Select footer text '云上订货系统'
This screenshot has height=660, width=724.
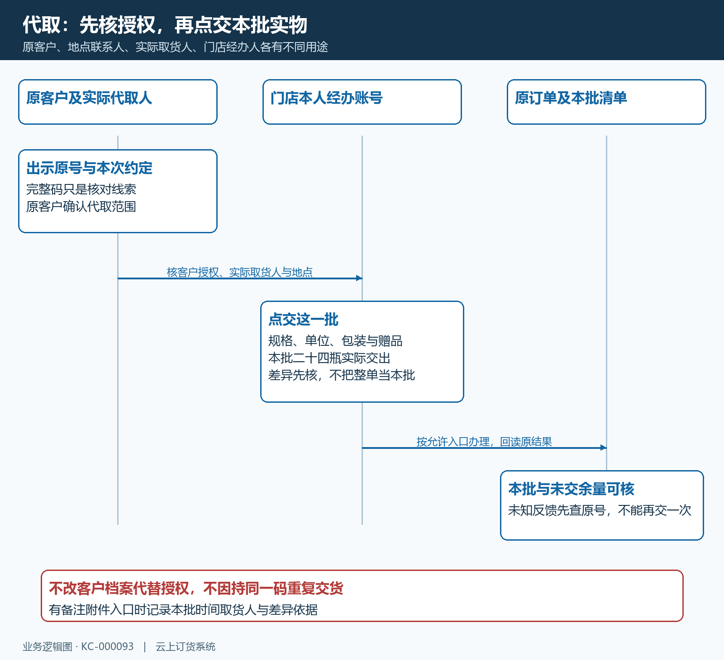(x=186, y=646)
